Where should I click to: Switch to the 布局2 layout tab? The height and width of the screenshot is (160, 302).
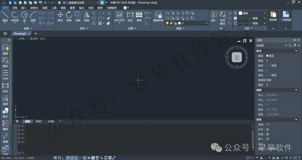(51, 121)
